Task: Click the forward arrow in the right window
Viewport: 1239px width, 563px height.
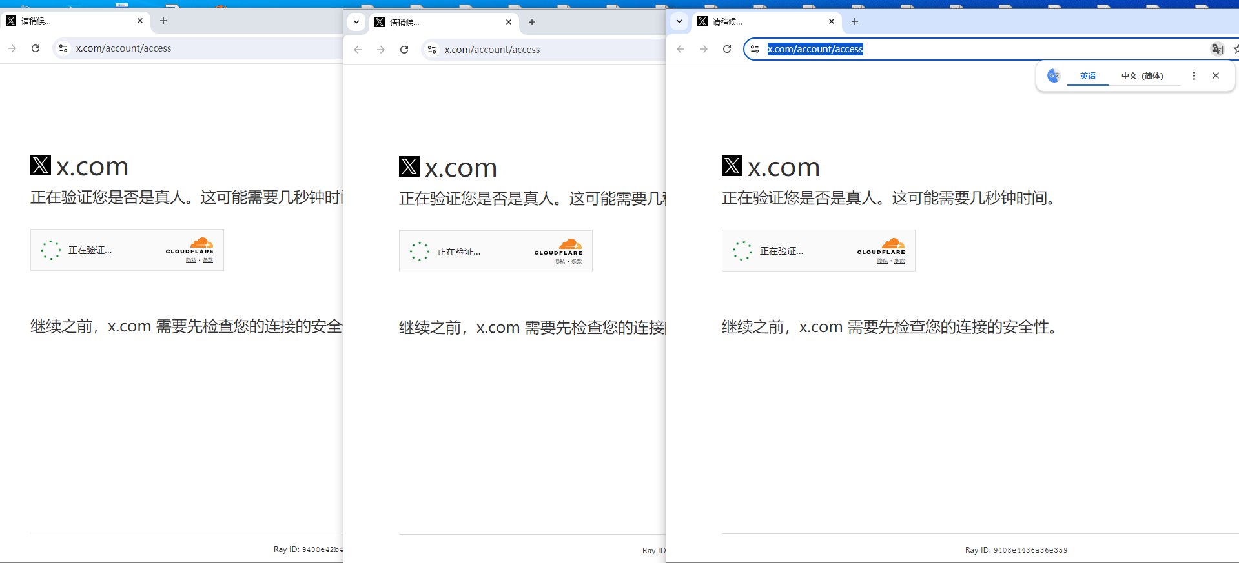Action: pos(704,49)
